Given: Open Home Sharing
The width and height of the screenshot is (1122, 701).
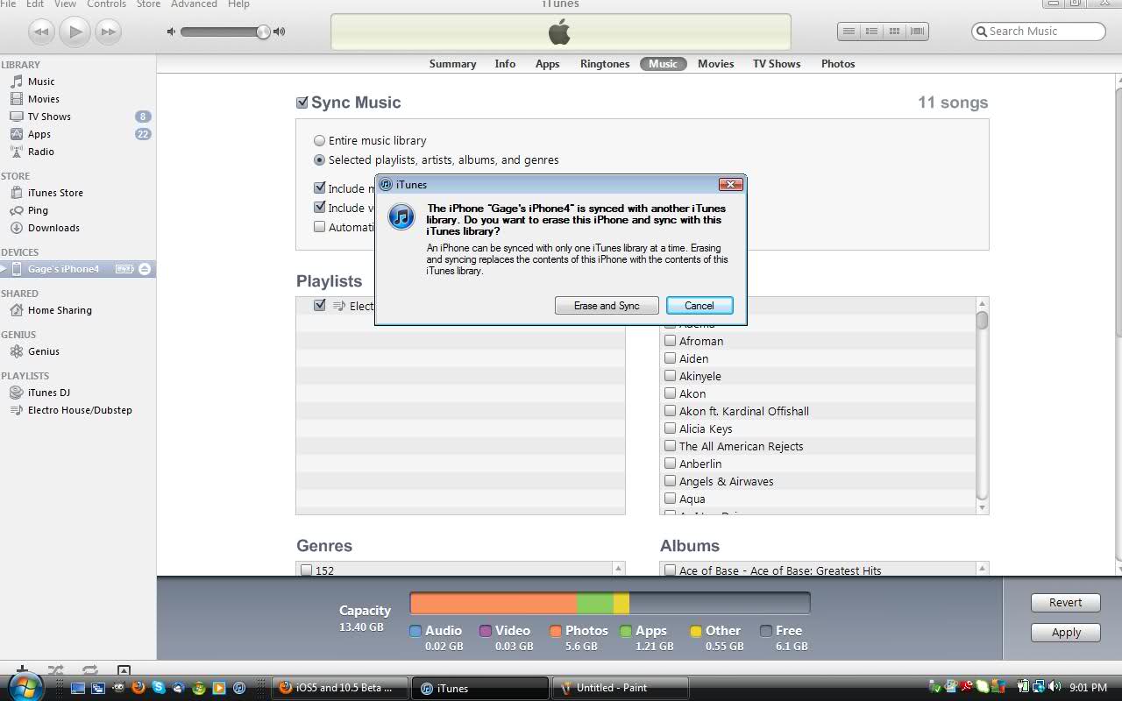Looking at the screenshot, I should [60, 310].
